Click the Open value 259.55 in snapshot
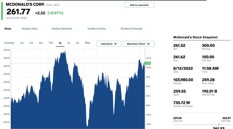Viewport: 233px width, 129px height. point(179,91)
